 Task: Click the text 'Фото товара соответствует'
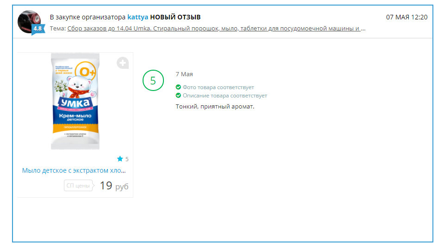(x=219, y=87)
